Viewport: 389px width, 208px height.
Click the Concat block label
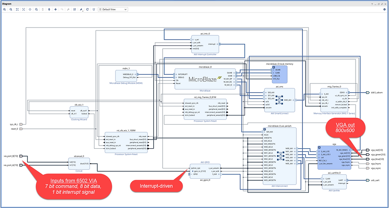pos(79,171)
